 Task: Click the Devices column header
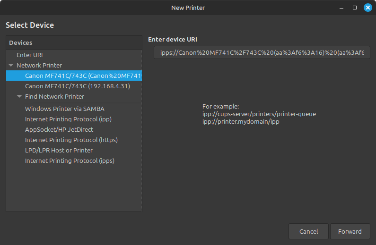tap(74, 42)
